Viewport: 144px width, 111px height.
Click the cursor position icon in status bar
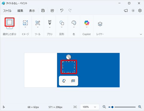coord(4,107)
